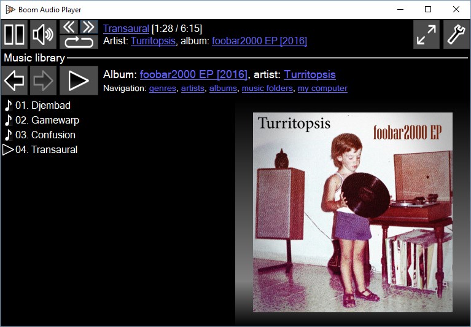
Task: Play the album with the library play button
Action: coord(79,81)
